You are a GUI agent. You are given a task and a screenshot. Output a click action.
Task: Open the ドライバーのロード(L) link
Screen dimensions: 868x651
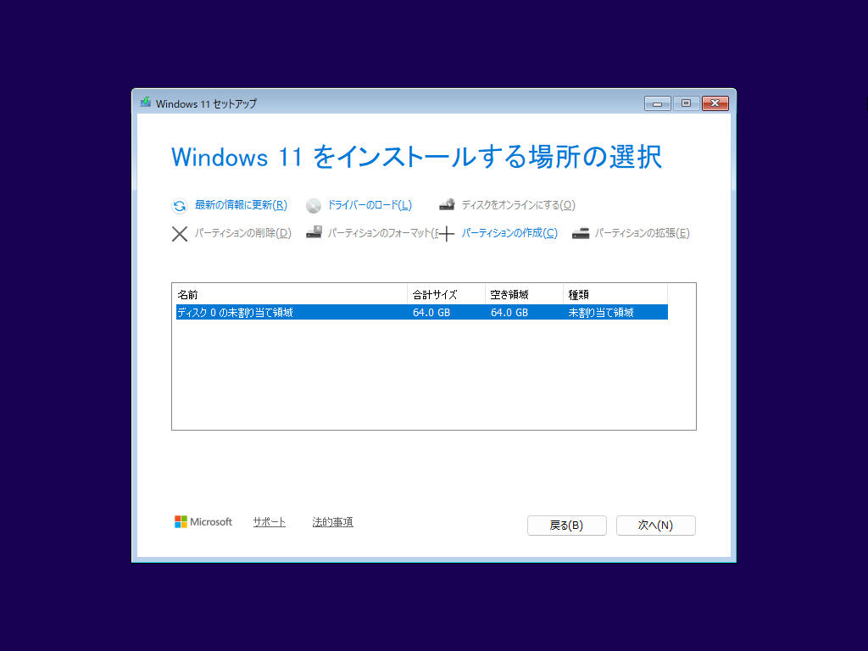(370, 205)
